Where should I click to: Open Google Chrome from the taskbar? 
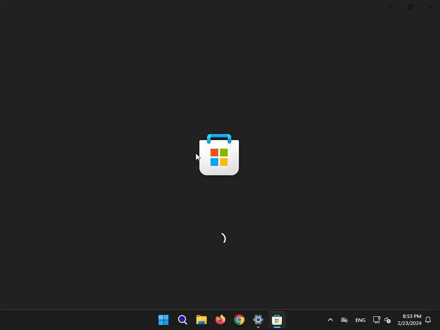tap(239, 320)
